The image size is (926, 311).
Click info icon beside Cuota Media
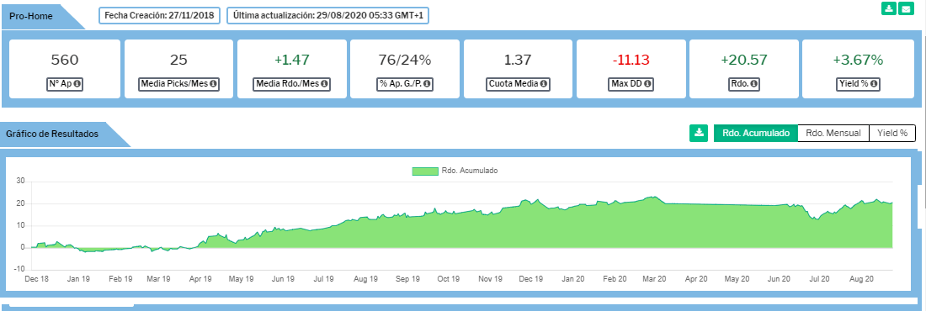[x=543, y=84]
